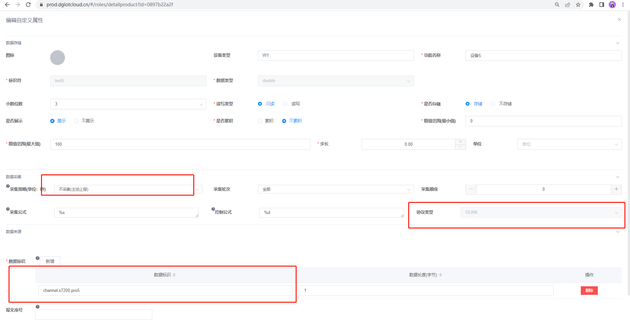Click the help icon beside 采集策略(单位: 秒)
The image size is (630, 328).
[8, 186]
